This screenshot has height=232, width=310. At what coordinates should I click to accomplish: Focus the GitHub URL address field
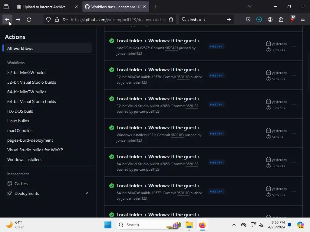tap(118, 20)
